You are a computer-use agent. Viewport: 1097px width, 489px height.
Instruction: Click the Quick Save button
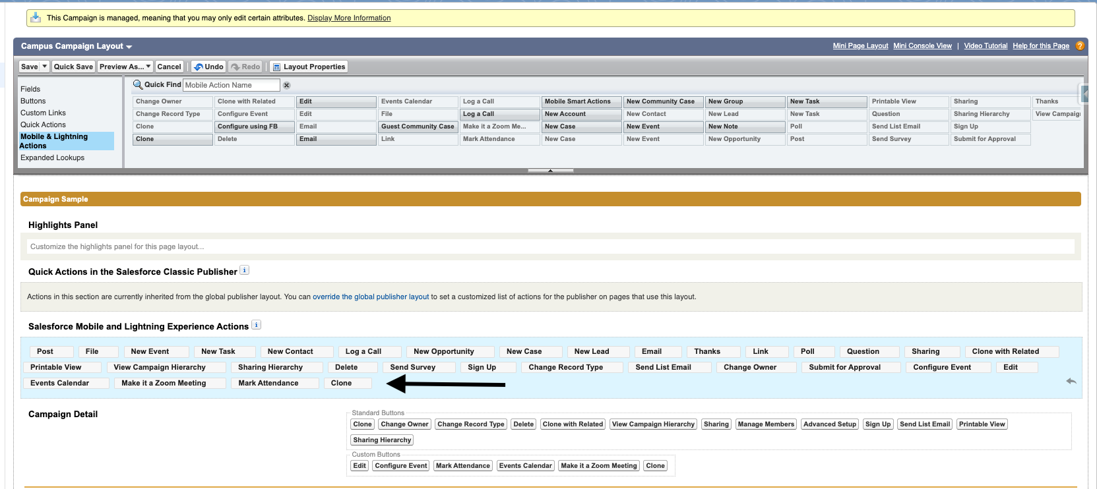pos(73,67)
